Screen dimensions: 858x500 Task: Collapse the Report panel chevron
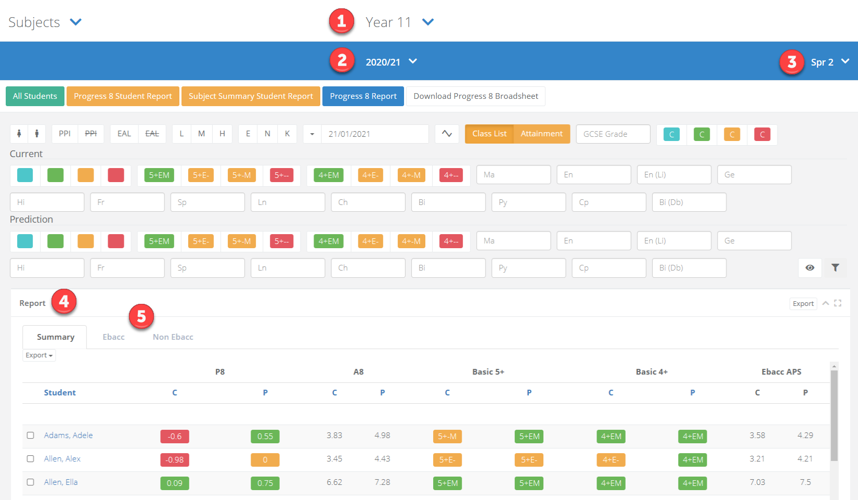(x=825, y=303)
